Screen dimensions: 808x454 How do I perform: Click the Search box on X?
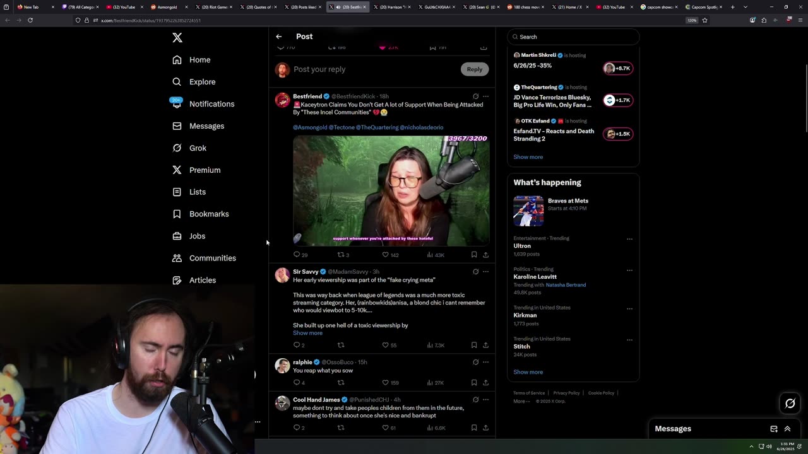573,37
